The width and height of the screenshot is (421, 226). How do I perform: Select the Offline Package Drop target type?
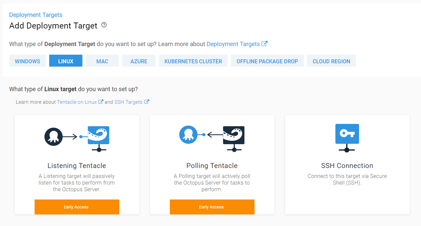click(x=267, y=61)
